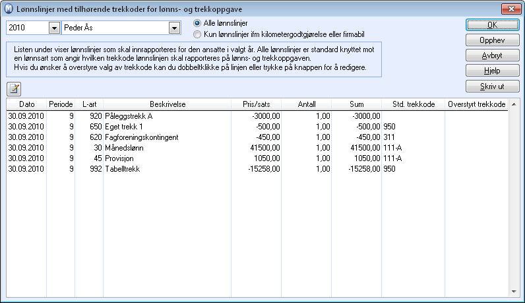The height and width of the screenshot is (303, 525).
Task: Click the Beskrivelse column header
Action: tap(167, 104)
